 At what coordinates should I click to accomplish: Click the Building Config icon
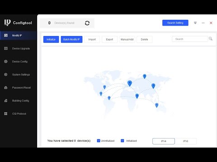(x=6, y=100)
